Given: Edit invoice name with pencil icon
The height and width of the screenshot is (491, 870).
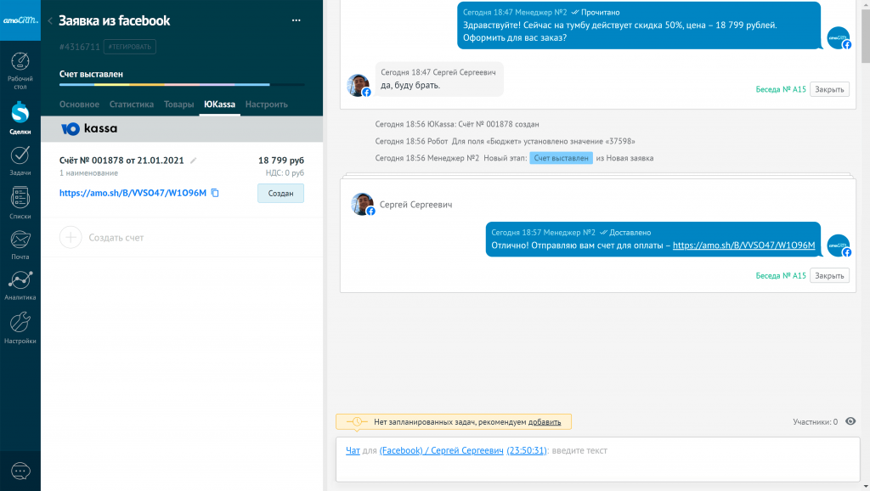Looking at the screenshot, I should click(x=193, y=160).
